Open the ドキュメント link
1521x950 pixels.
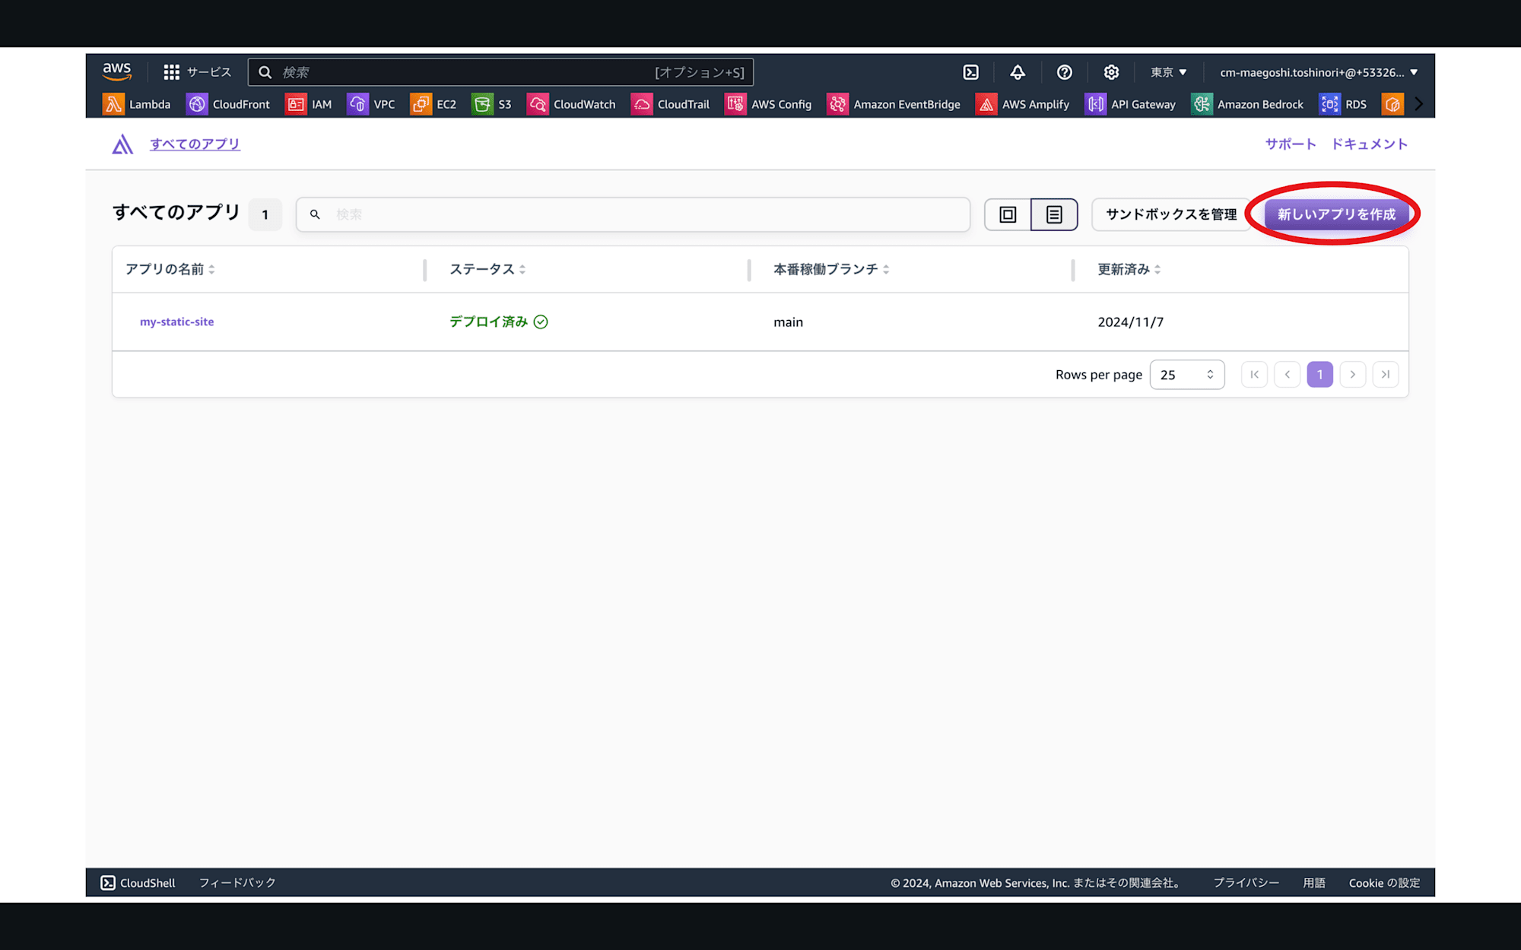point(1369,144)
